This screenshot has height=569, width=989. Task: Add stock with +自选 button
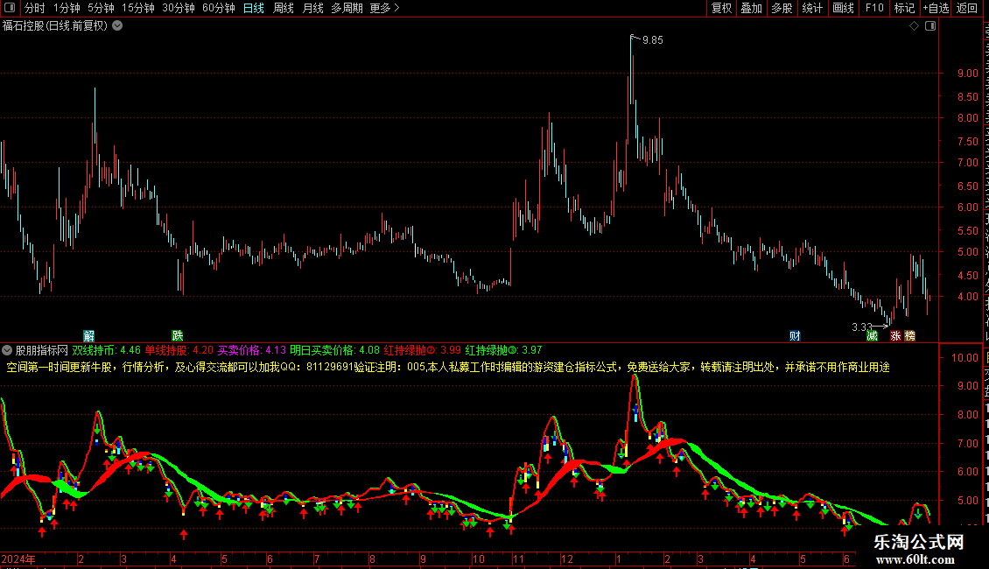pyautogui.click(x=936, y=8)
